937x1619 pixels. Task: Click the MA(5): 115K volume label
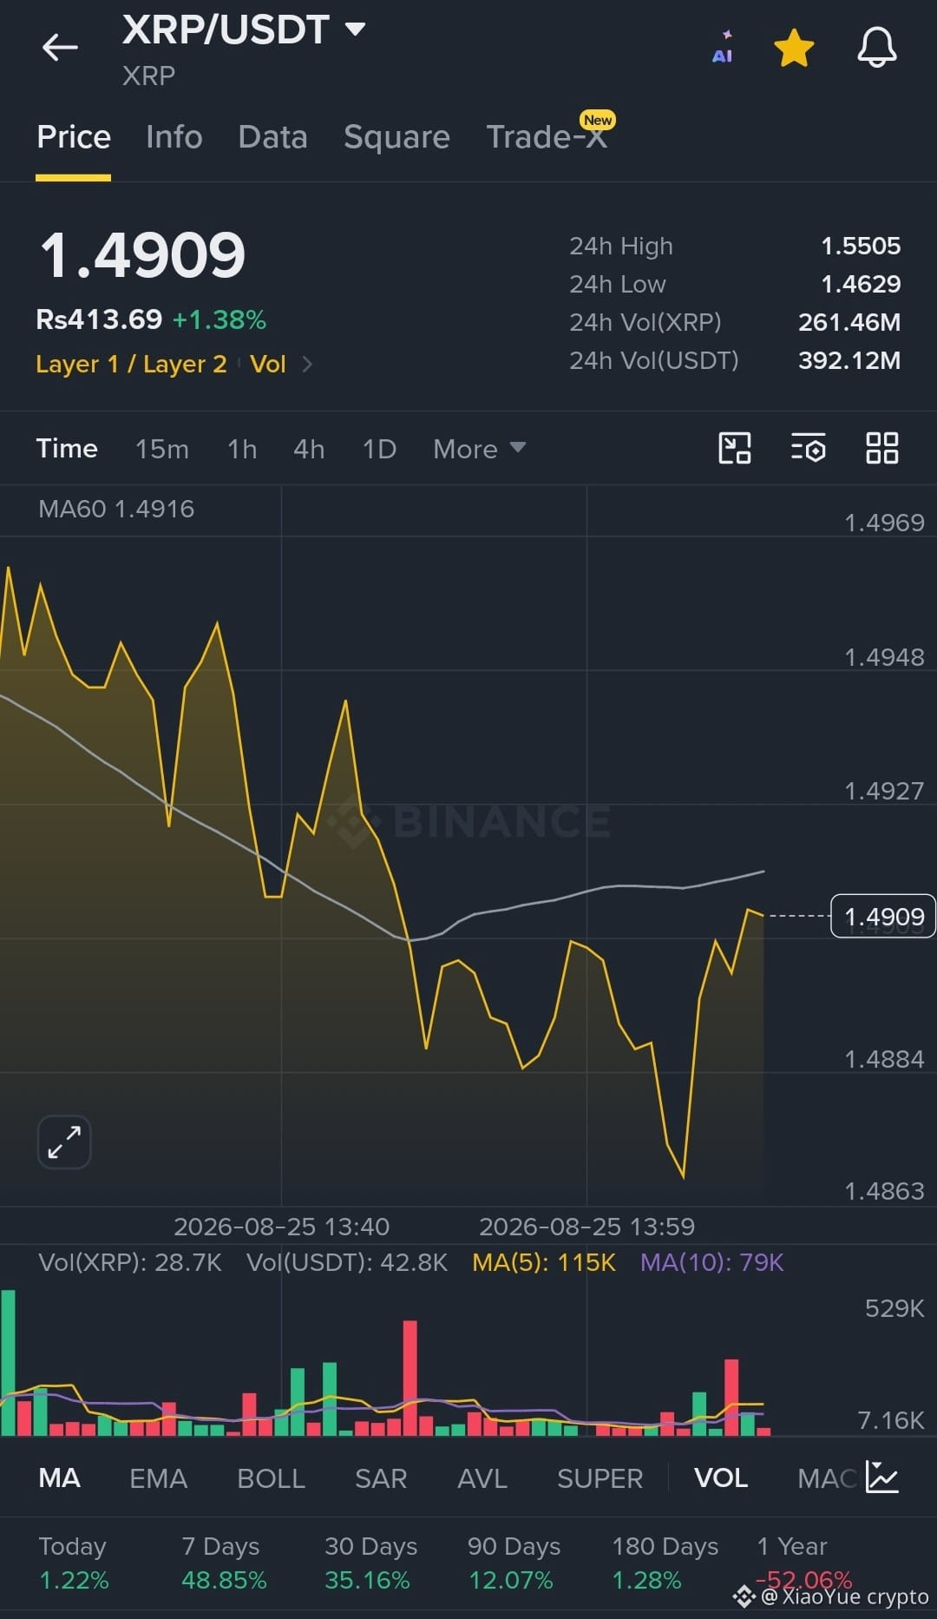(x=544, y=1262)
